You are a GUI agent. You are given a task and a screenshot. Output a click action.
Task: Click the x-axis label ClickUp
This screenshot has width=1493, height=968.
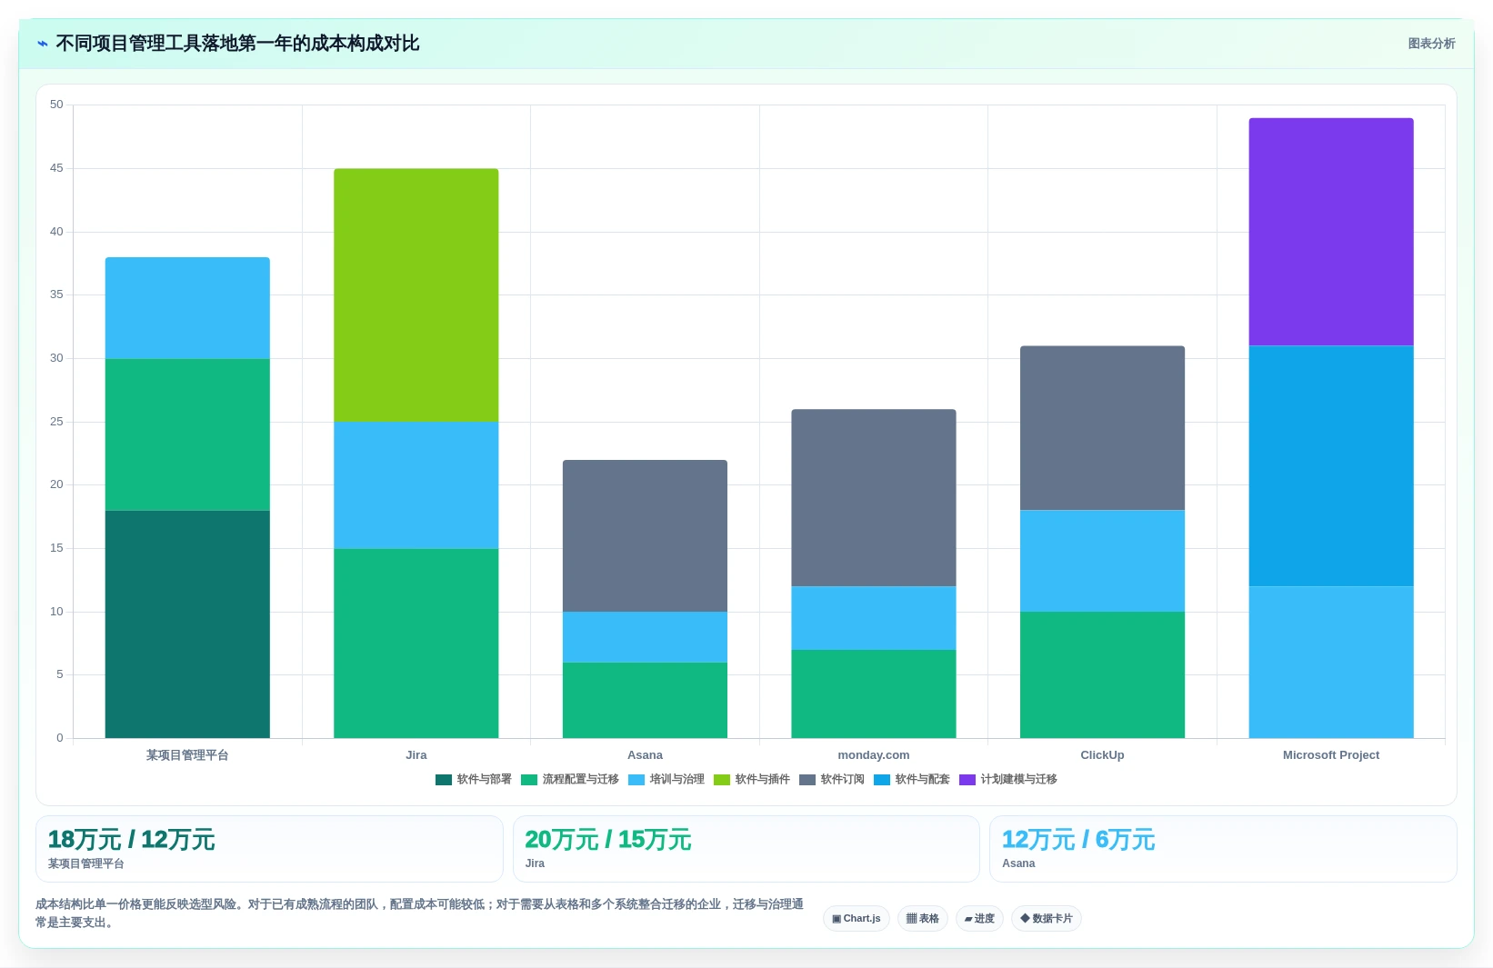coord(1102,755)
